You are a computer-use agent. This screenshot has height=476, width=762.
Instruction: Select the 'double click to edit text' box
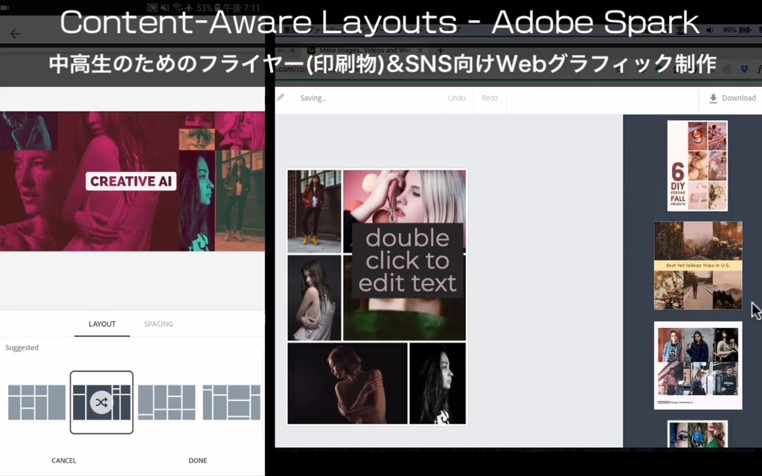407,260
